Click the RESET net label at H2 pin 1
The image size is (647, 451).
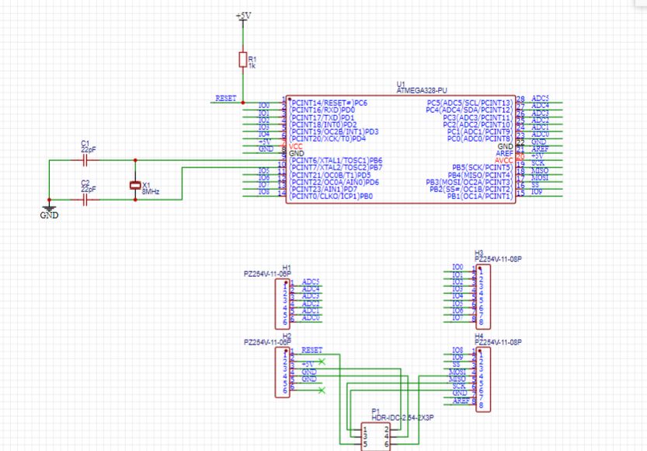(x=312, y=350)
